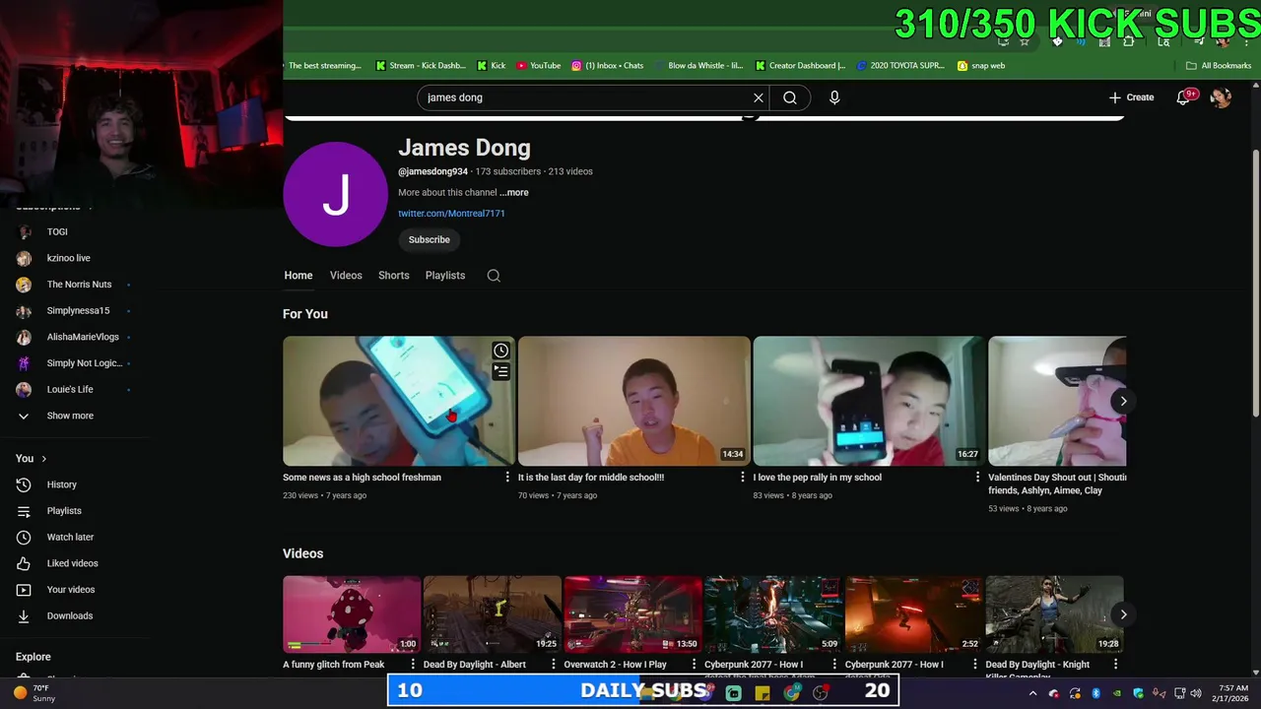Open Downloads in sidebar

point(69,616)
